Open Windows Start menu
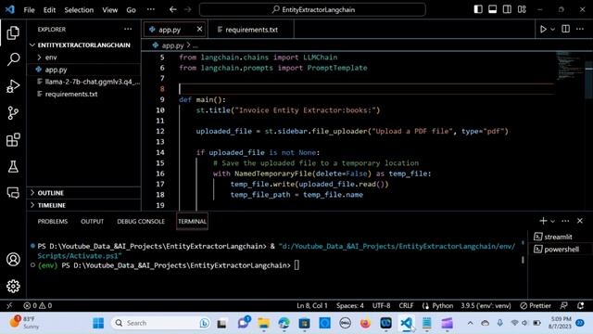 pos(98,323)
